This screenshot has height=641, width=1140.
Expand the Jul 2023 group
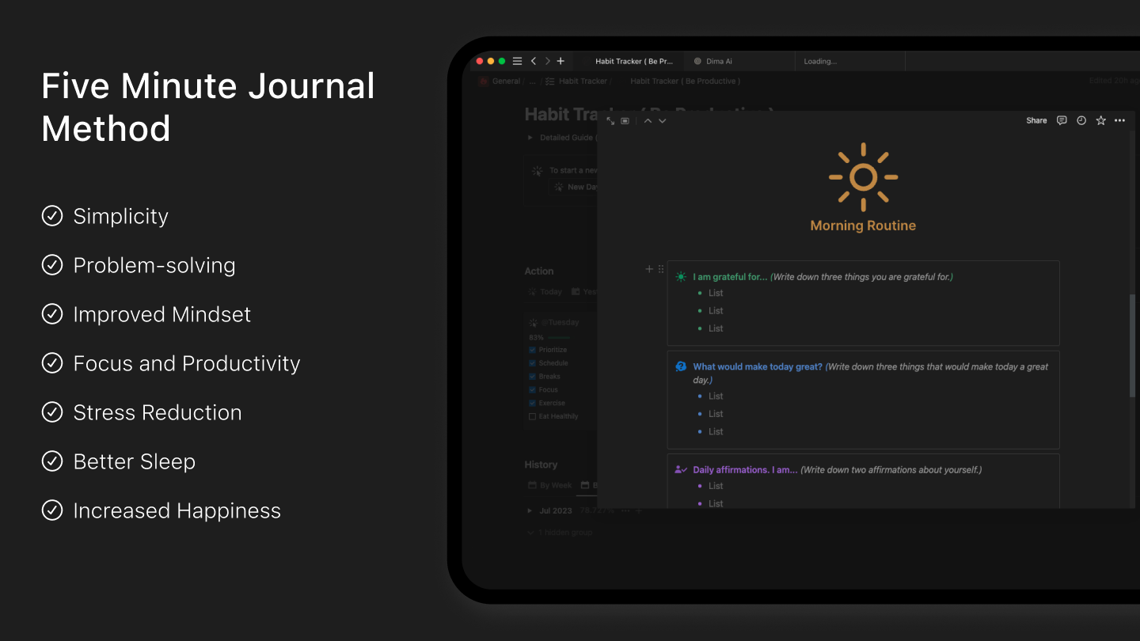[x=530, y=511]
